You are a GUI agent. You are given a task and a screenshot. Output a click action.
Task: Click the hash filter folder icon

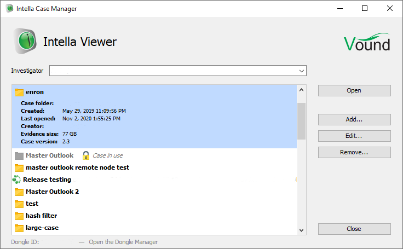(20, 216)
